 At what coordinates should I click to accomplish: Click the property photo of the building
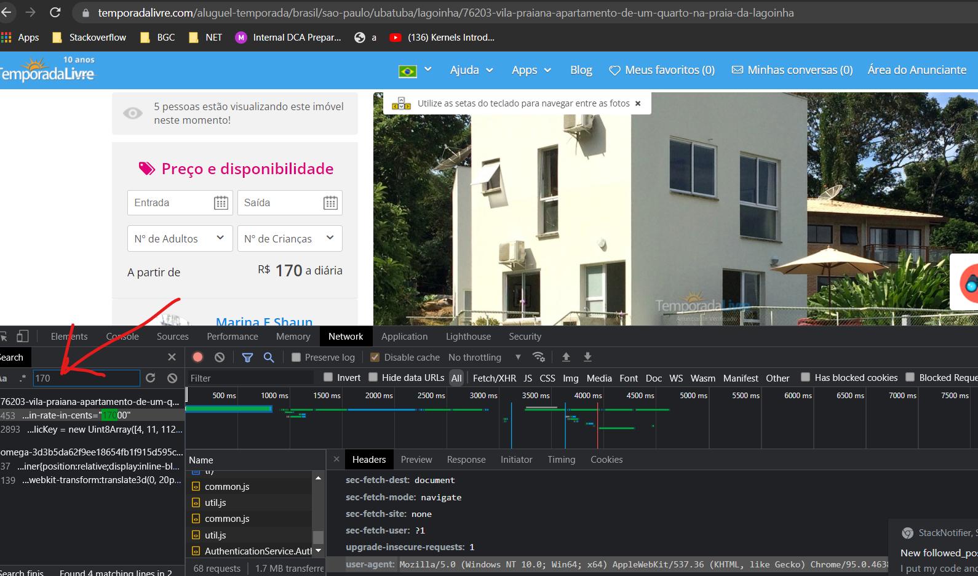[x=675, y=209]
